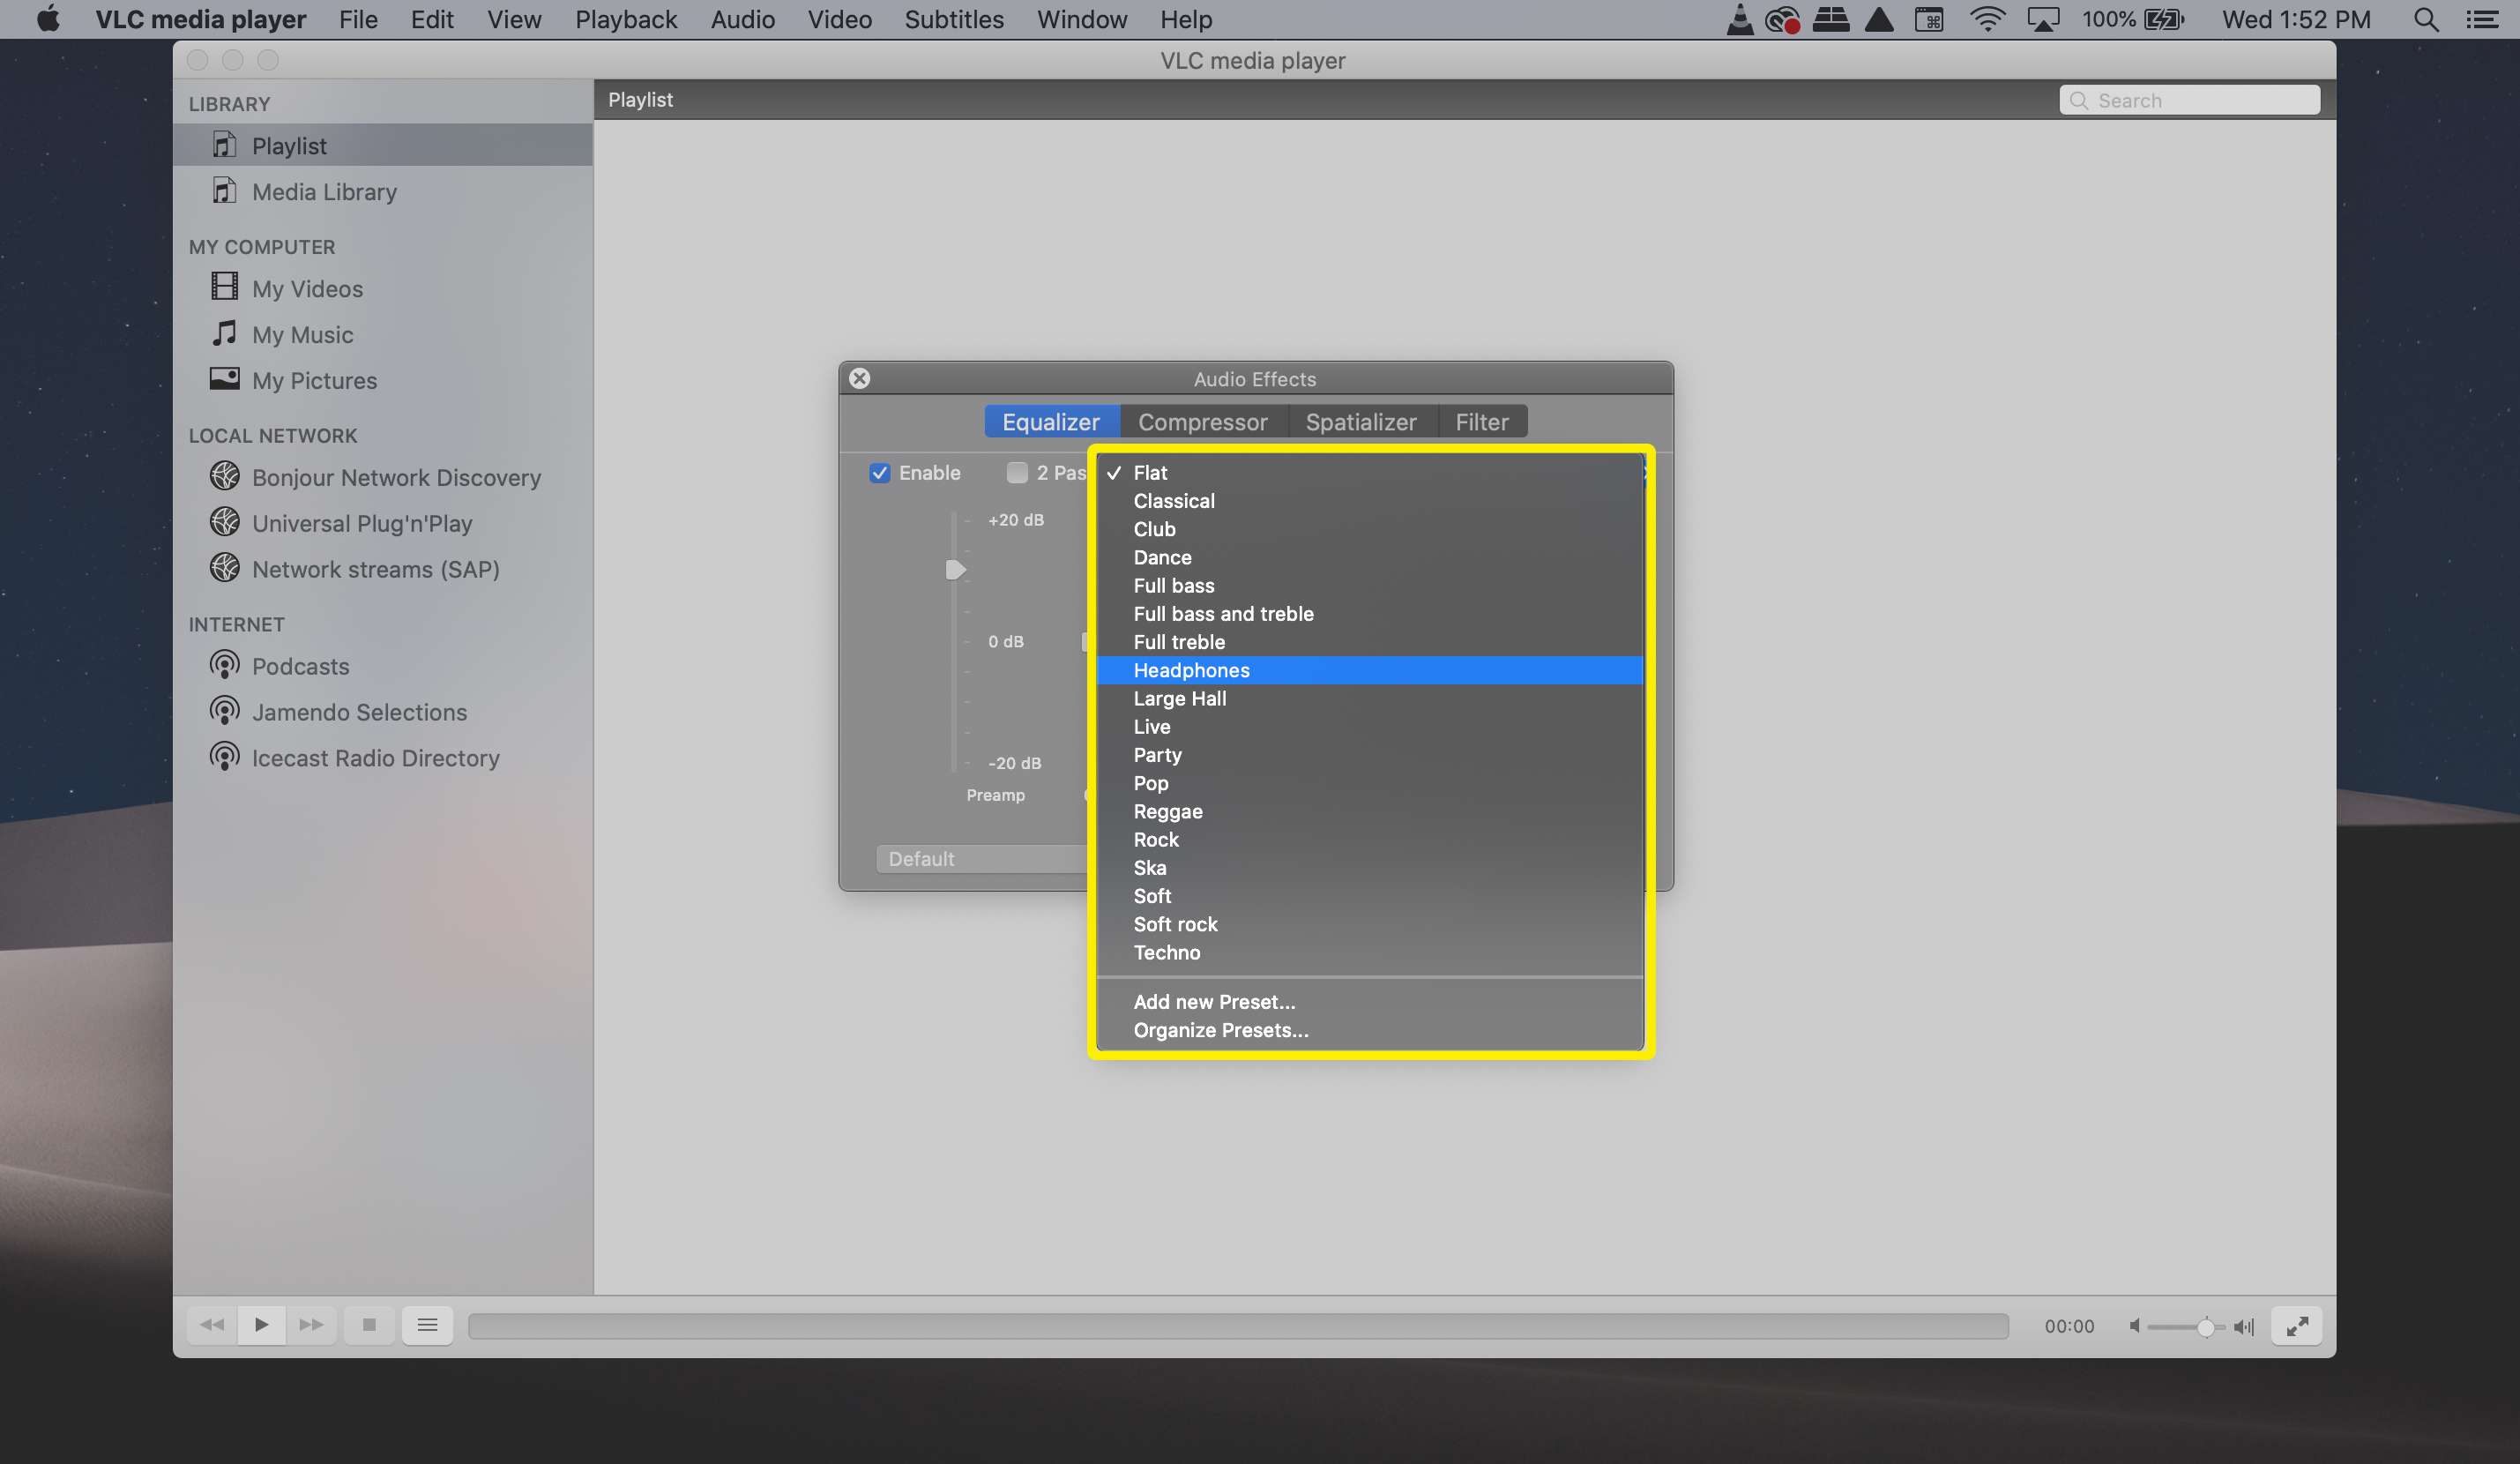Click Add new Preset option

tap(1214, 1000)
